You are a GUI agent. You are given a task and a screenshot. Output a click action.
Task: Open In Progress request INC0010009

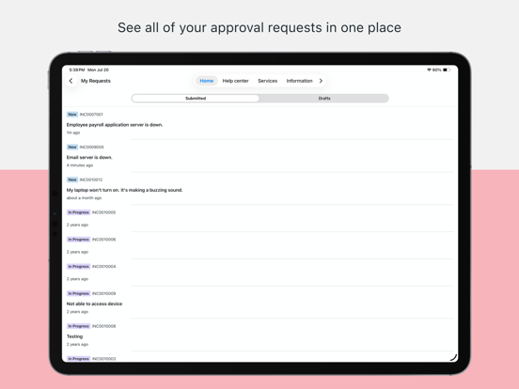[103, 293]
